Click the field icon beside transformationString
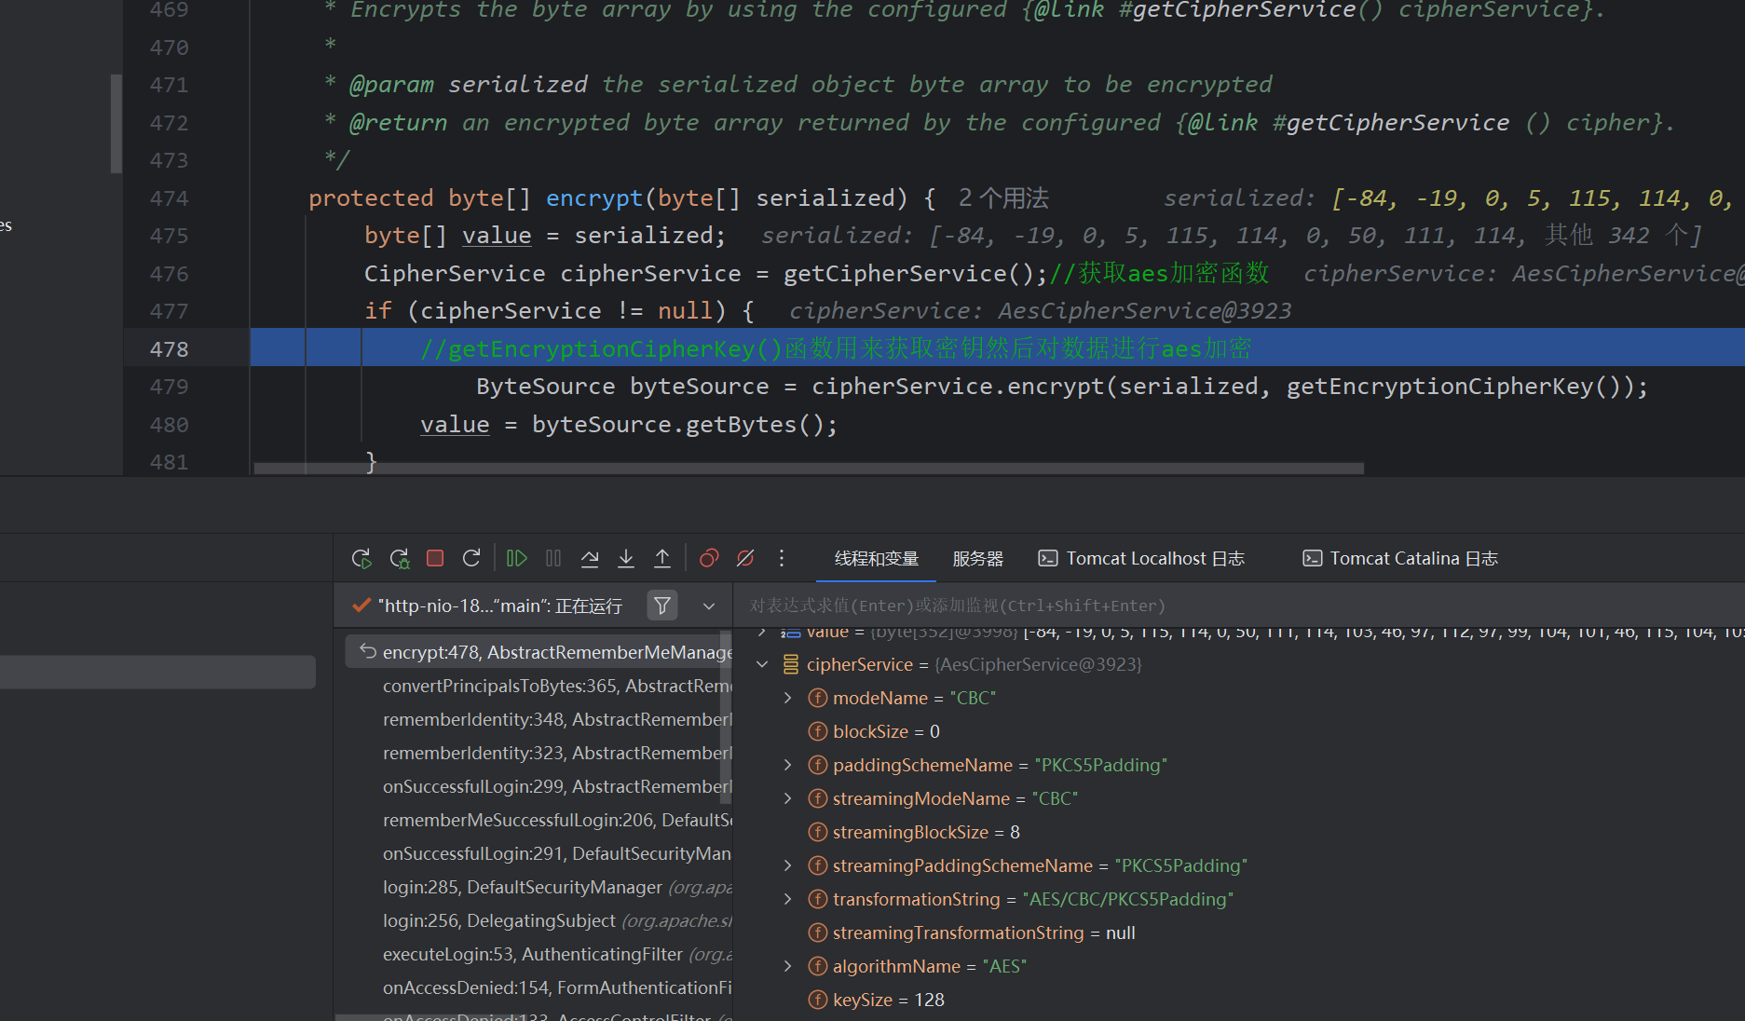The image size is (1745, 1021). click(818, 899)
